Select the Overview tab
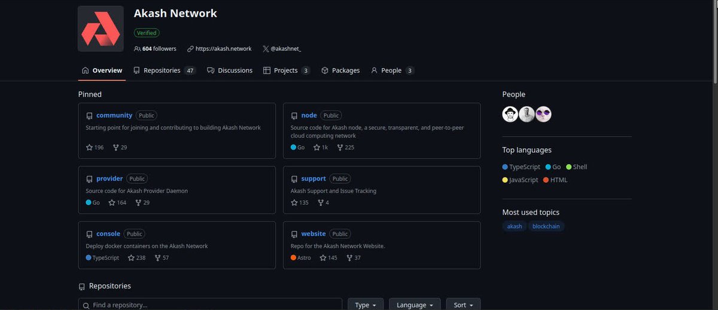This screenshot has width=718, height=310. [x=102, y=70]
